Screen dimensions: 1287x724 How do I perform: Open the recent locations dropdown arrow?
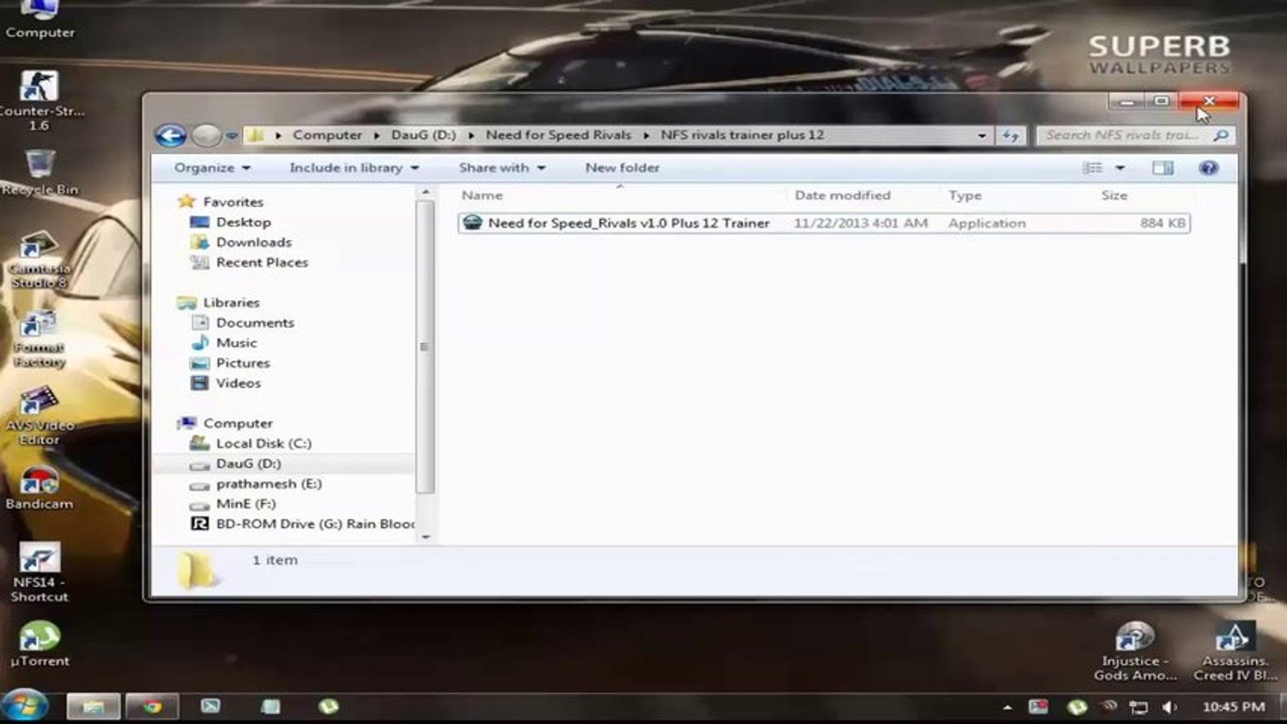tap(231, 135)
